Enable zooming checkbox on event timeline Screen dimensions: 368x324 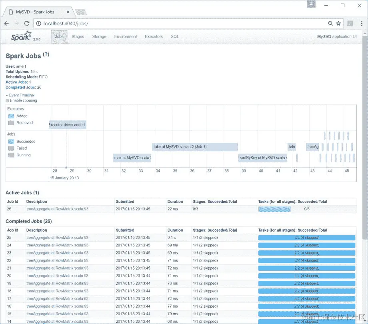[x=7, y=101]
